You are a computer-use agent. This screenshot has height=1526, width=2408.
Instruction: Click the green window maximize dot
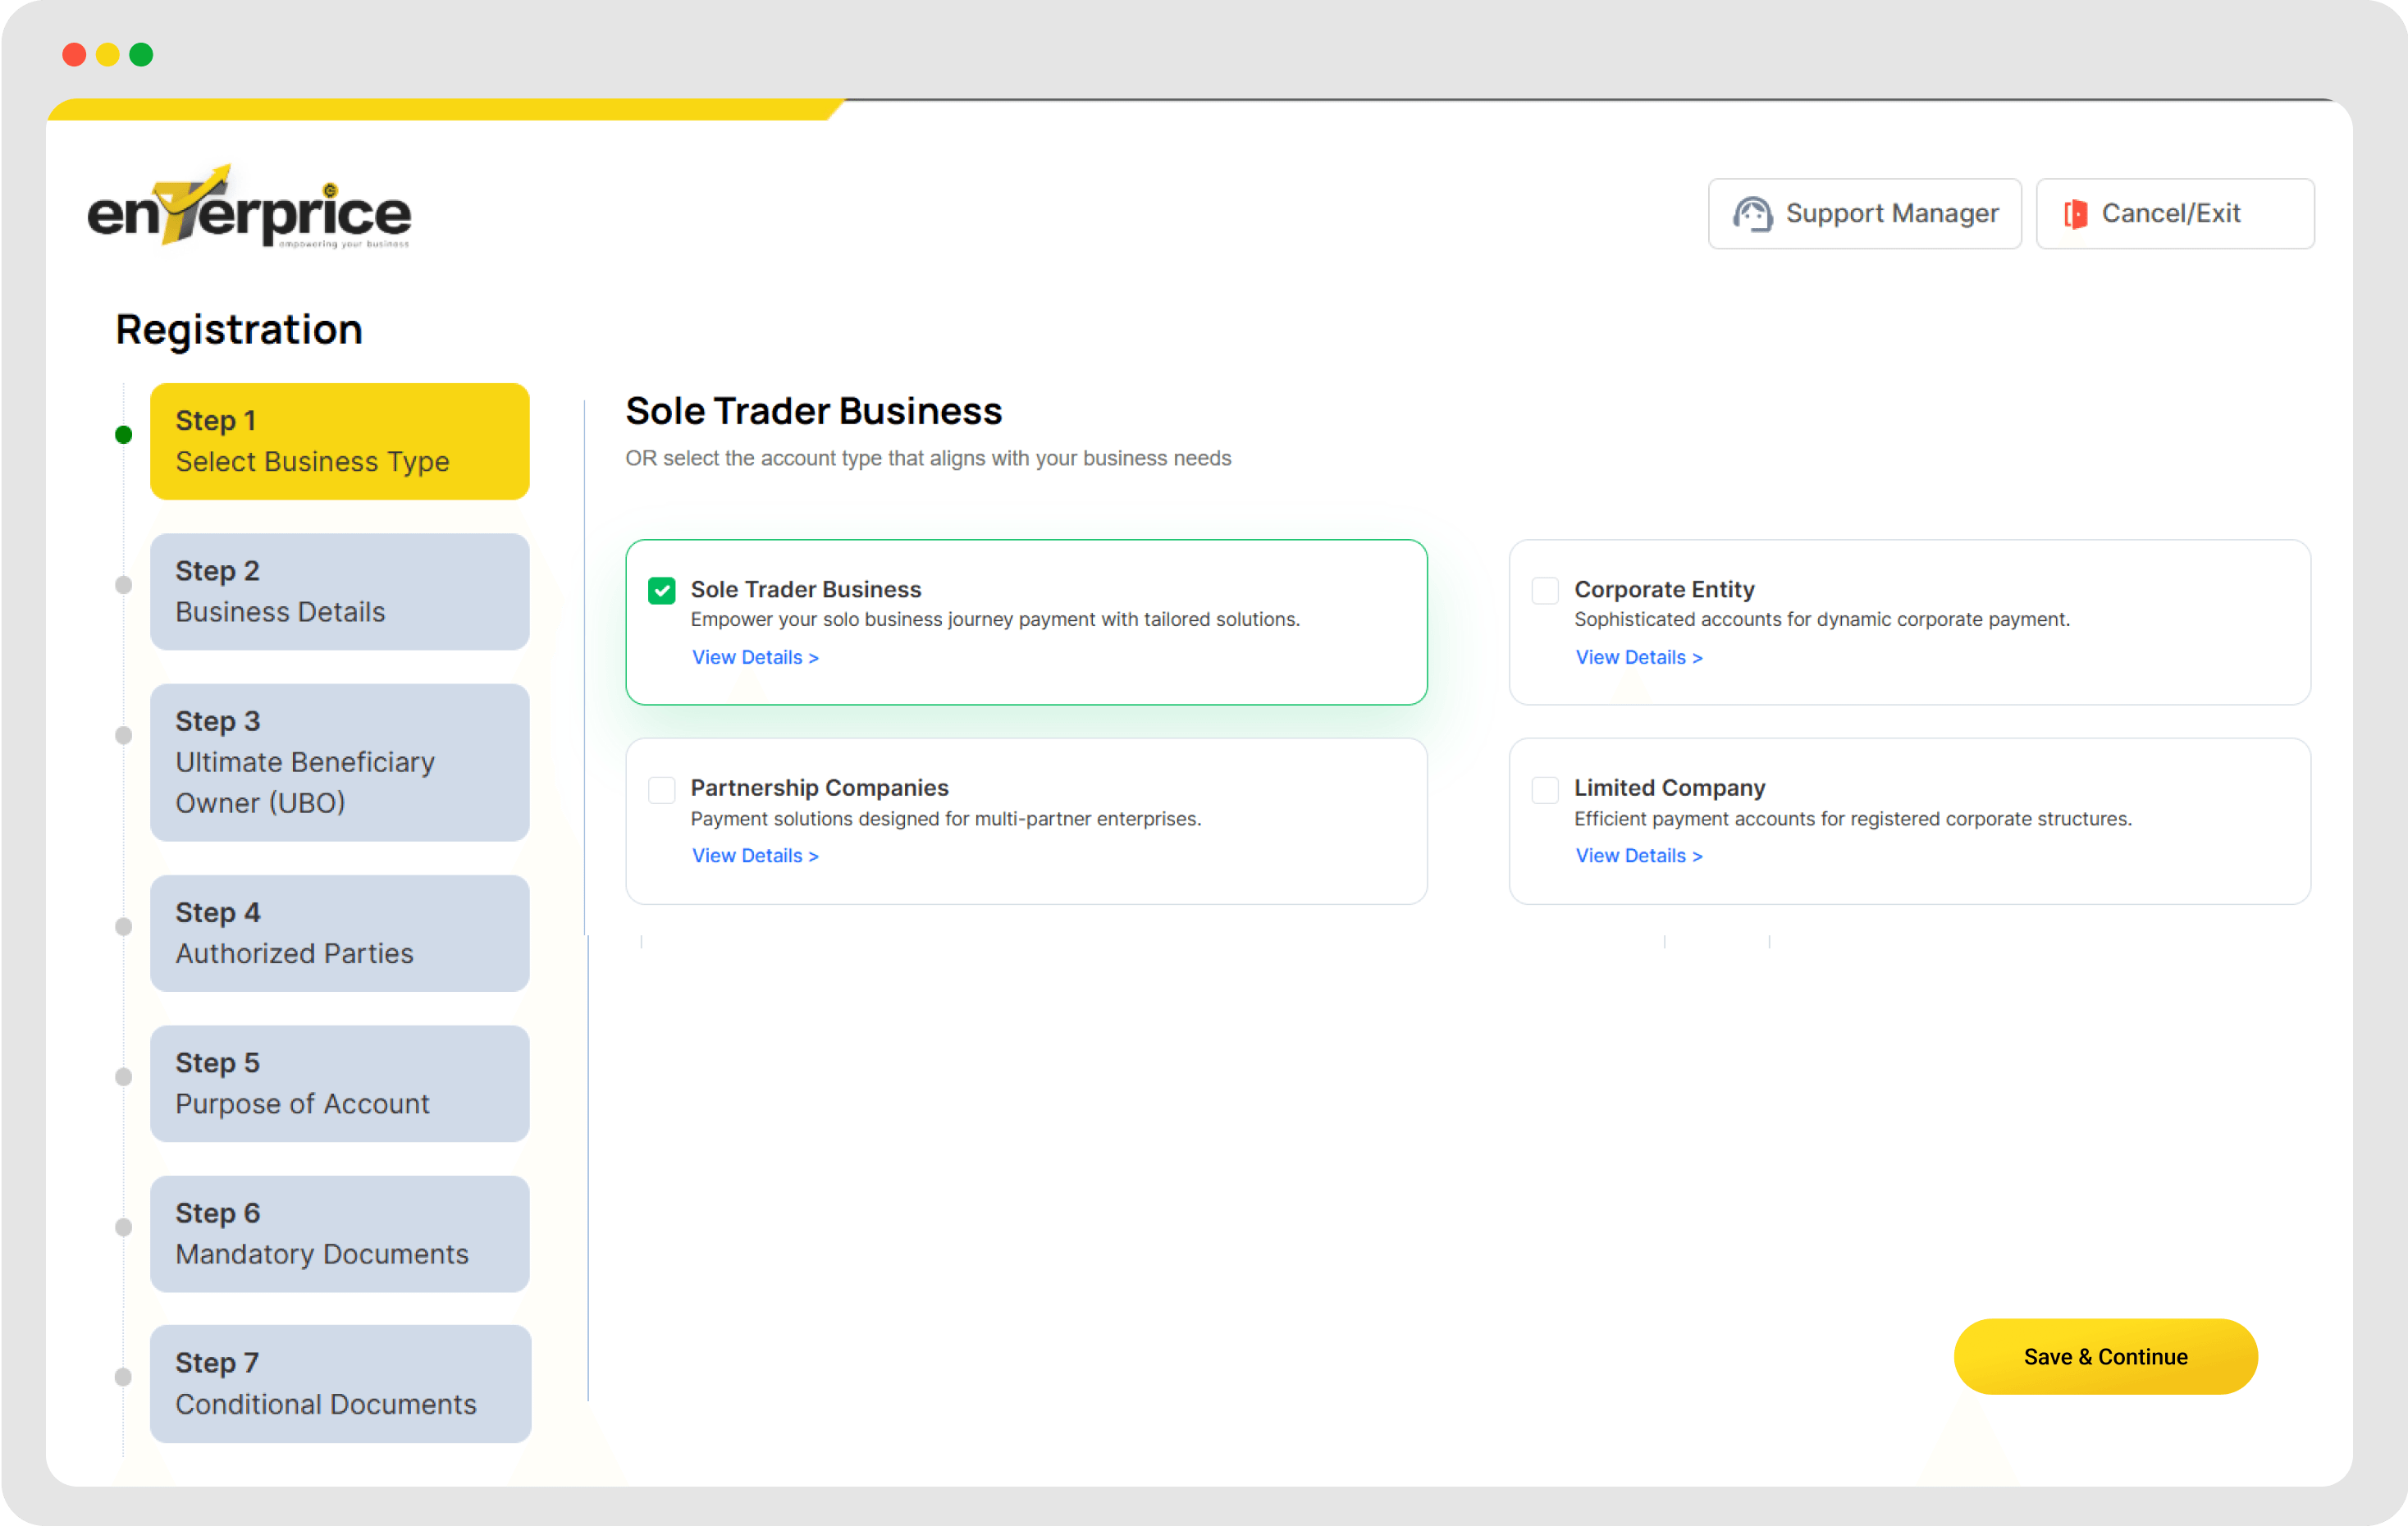click(141, 55)
